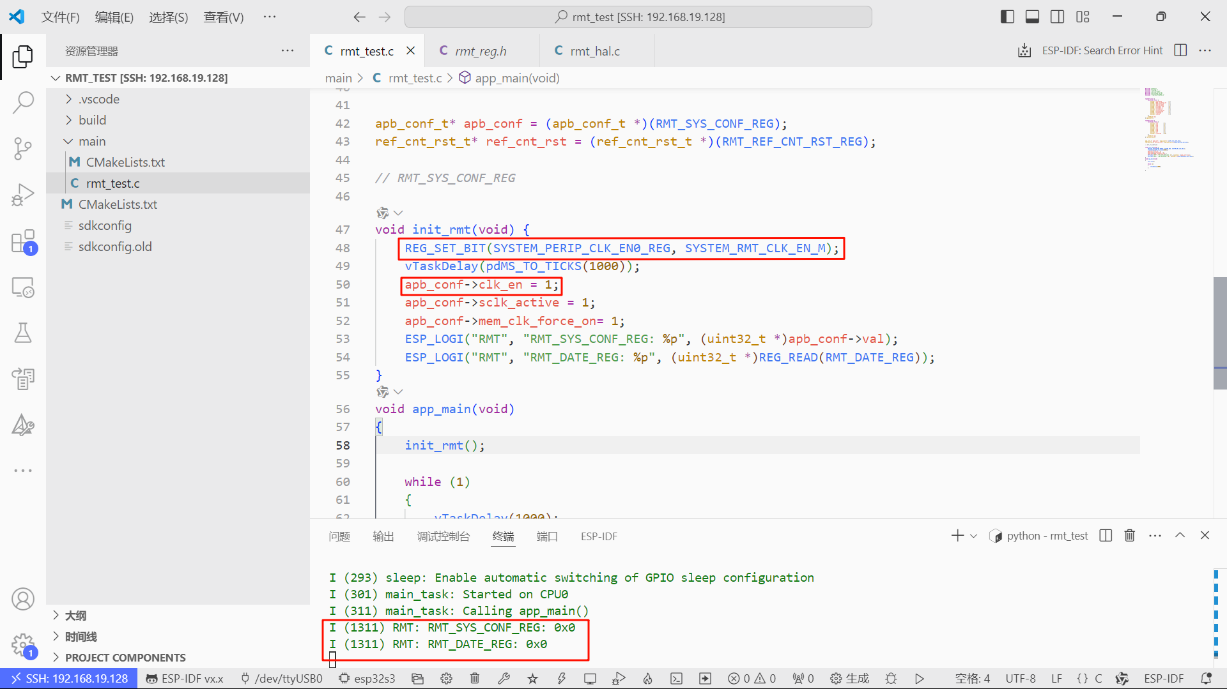Open the Accounts menu icon

[x=23, y=599]
